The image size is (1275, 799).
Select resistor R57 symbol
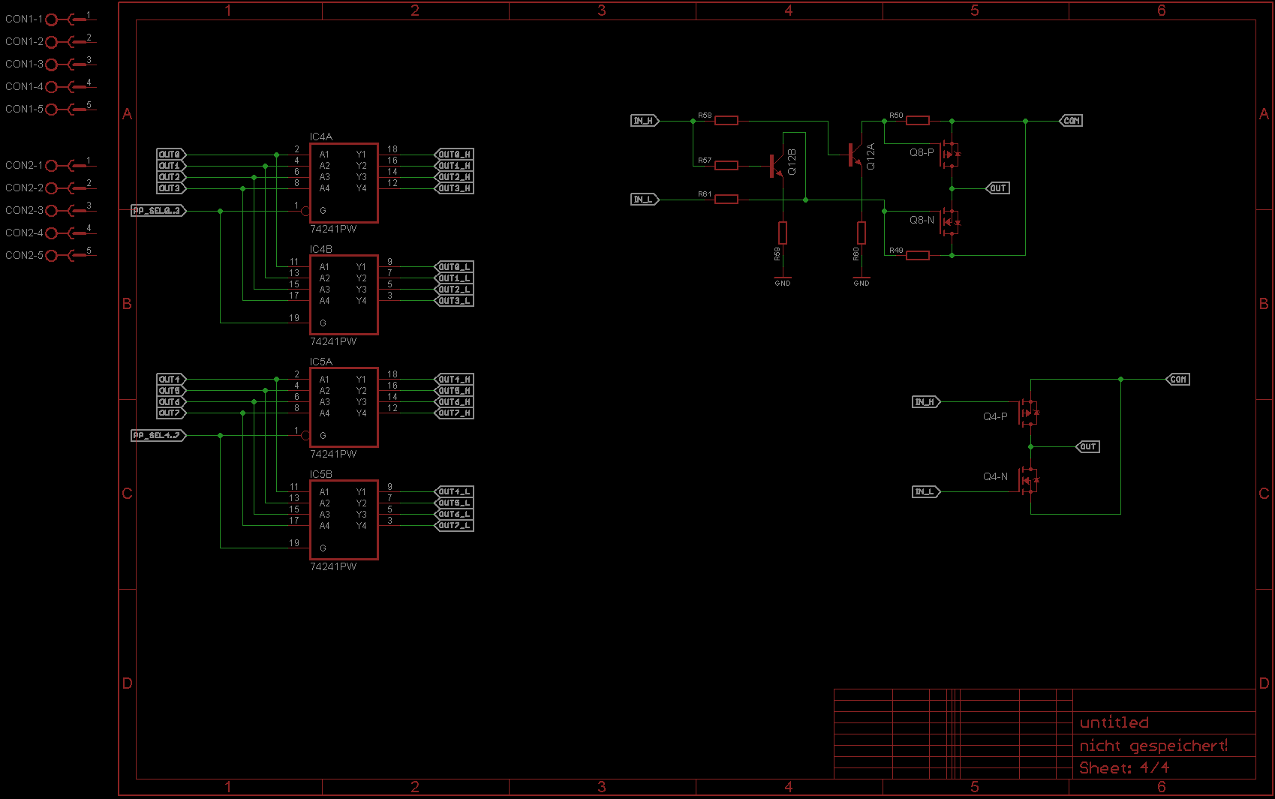pyautogui.click(x=726, y=165)
